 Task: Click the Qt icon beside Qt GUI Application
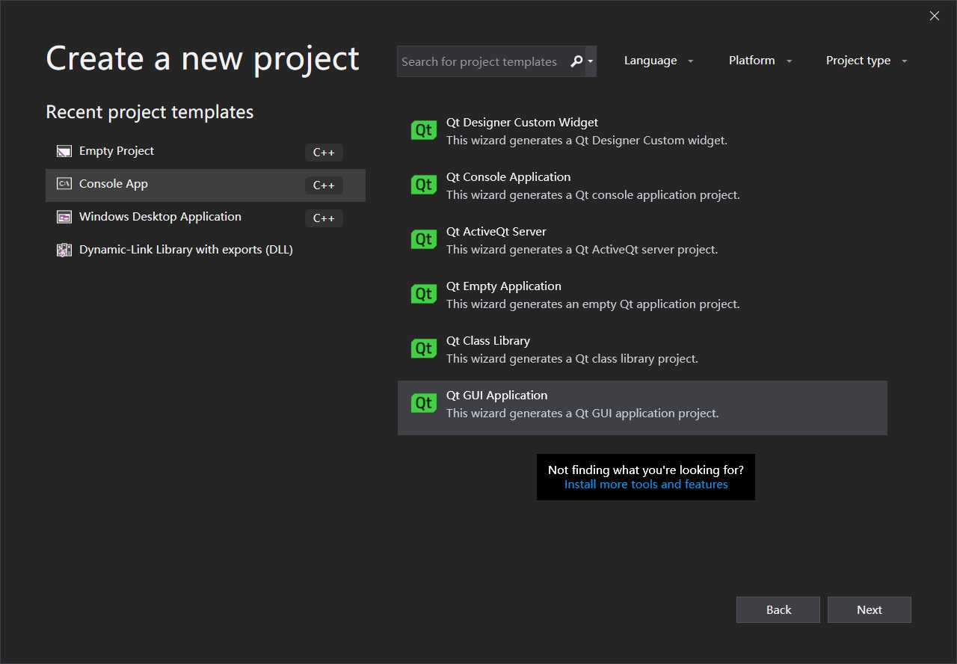424,404
